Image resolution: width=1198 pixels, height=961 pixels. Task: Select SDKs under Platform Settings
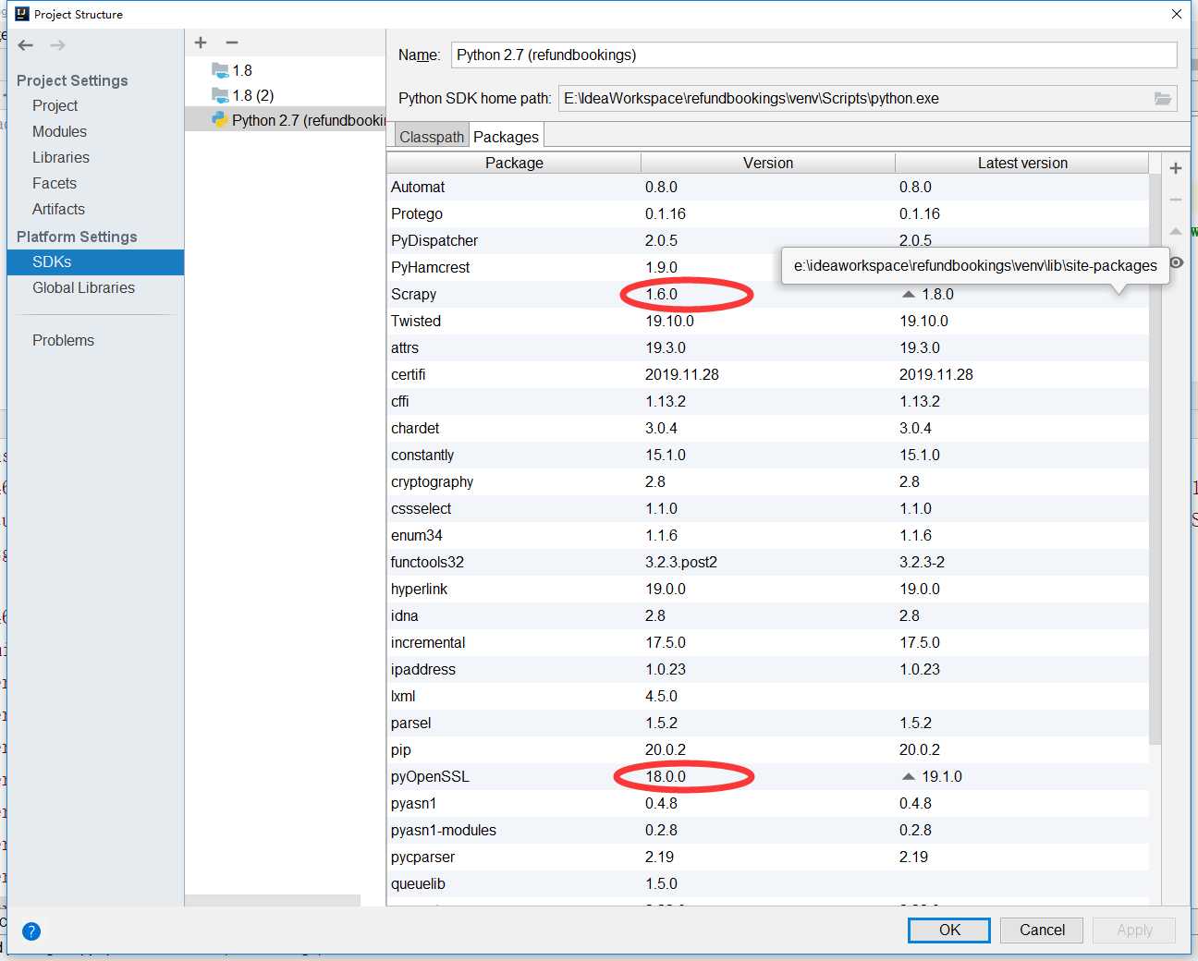[95, 262]
